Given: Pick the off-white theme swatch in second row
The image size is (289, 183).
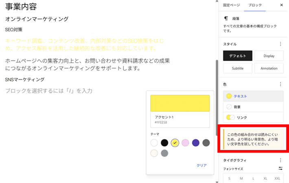Looking at the screenshot, I should 154,153.
